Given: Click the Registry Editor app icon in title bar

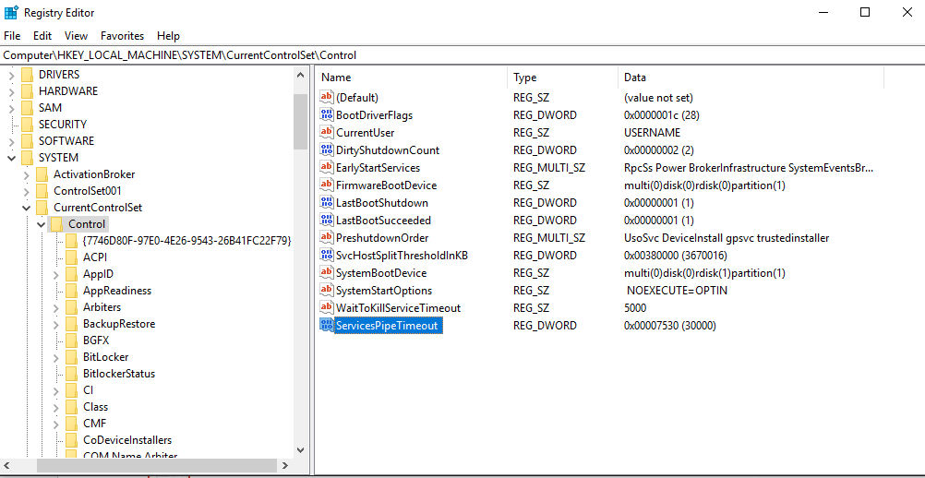Looking at the screenshot, I should (10, 12).
